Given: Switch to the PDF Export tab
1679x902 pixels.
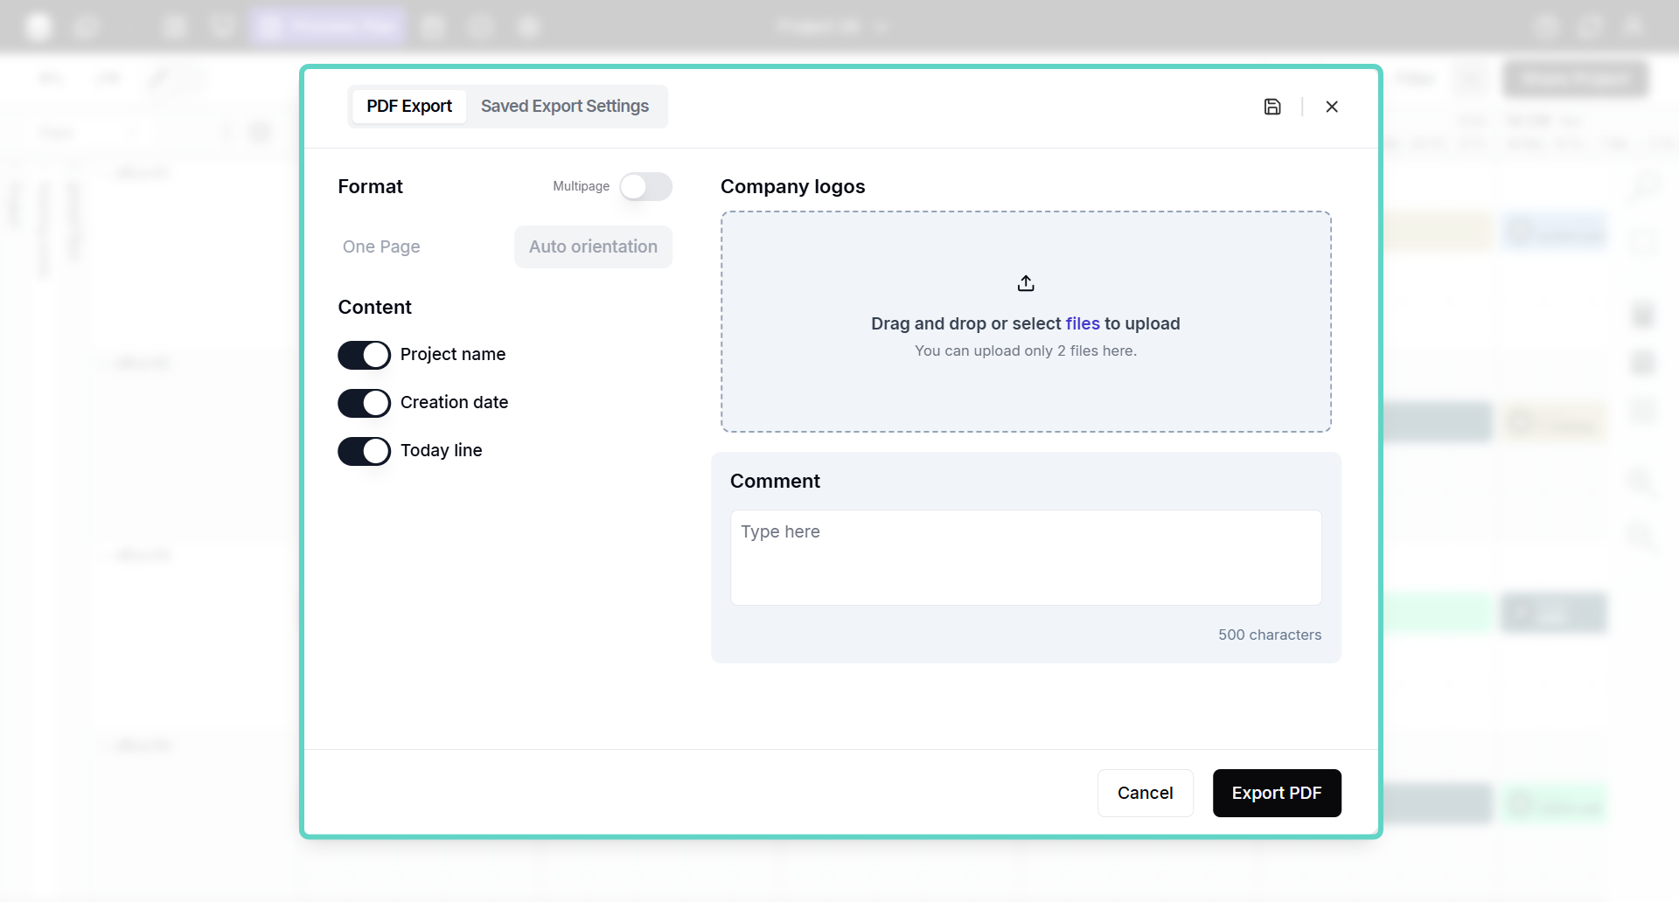Looking at the screenshot, I should click(x=408, y=107).
